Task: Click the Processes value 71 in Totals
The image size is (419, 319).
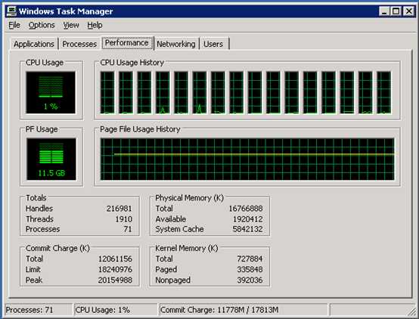Action: 128,229
